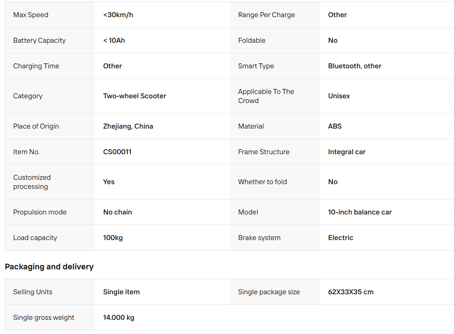Click the Range Per Charge label
This screenshot has height=334, width=454.
pyautogui.click(x=267, y=15)
